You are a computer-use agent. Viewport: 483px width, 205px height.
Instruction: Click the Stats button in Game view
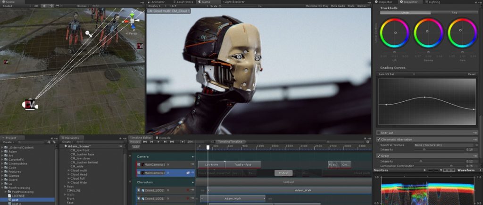point(351,6)
